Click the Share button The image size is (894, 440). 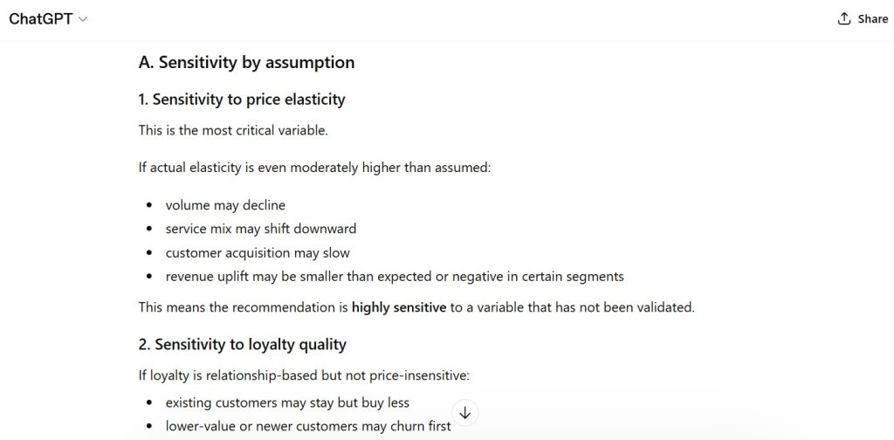[863, 19]
